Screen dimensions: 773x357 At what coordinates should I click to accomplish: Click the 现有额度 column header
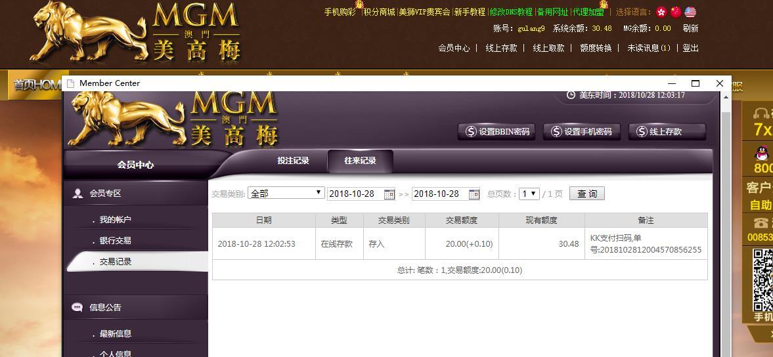click(542, 220)
